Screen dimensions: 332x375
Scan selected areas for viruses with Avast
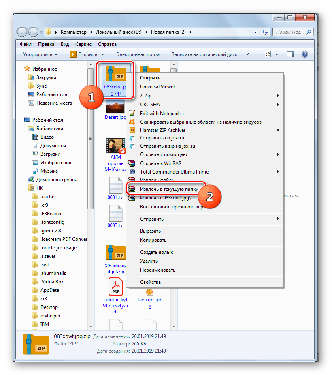(x=201, y=122)
